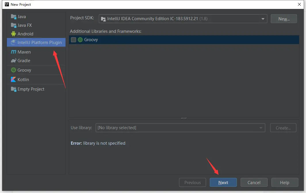Click the IntelliJ logo in title bar
Image resolution: width=306 pixels, height=193 pixels.
tap(7, 4)
